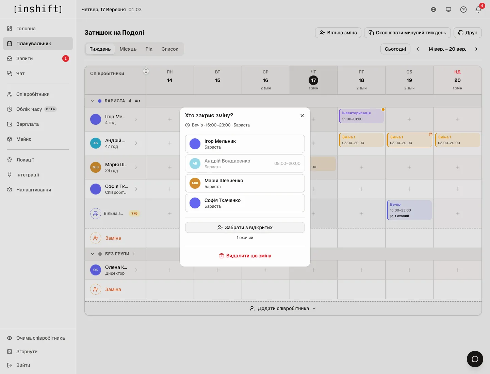
Task: Click Вийти to log out
Action: pos(38,365)
